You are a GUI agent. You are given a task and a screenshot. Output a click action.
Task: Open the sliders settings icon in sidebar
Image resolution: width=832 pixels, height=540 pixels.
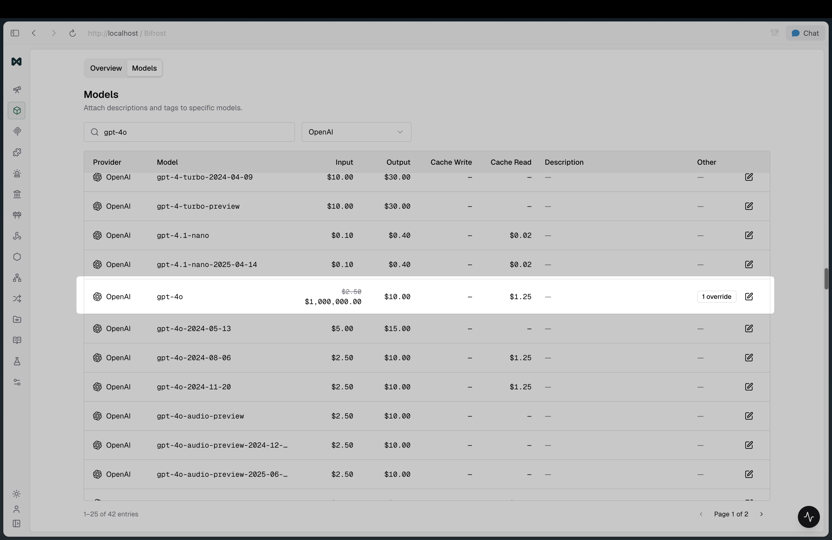coord(17,382)
